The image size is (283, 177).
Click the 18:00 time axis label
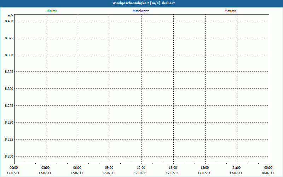pyautogui.click(x=205, y=168)
